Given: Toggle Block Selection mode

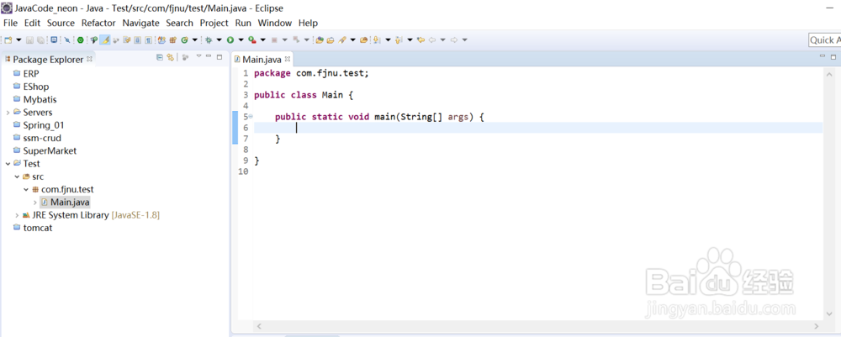Looking at the screenshot, I should 137,39.
